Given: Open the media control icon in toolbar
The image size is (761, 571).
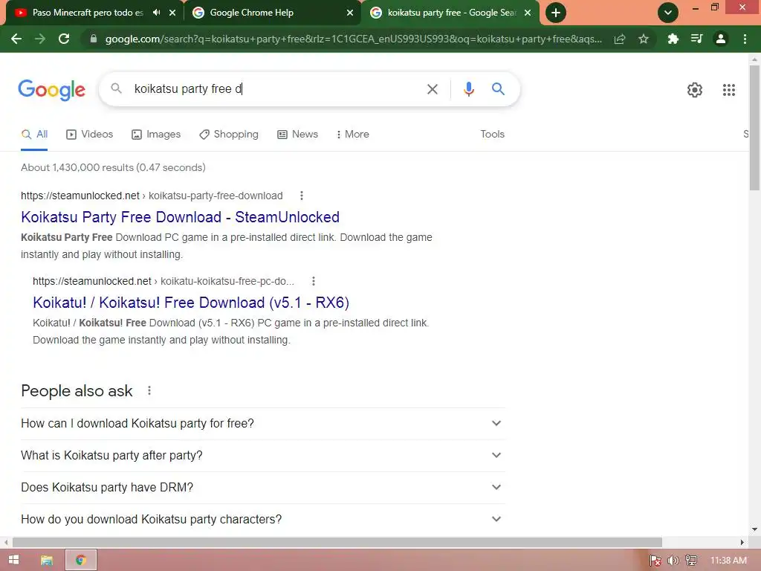Looking at the screenshot, I should click(696, 39).
